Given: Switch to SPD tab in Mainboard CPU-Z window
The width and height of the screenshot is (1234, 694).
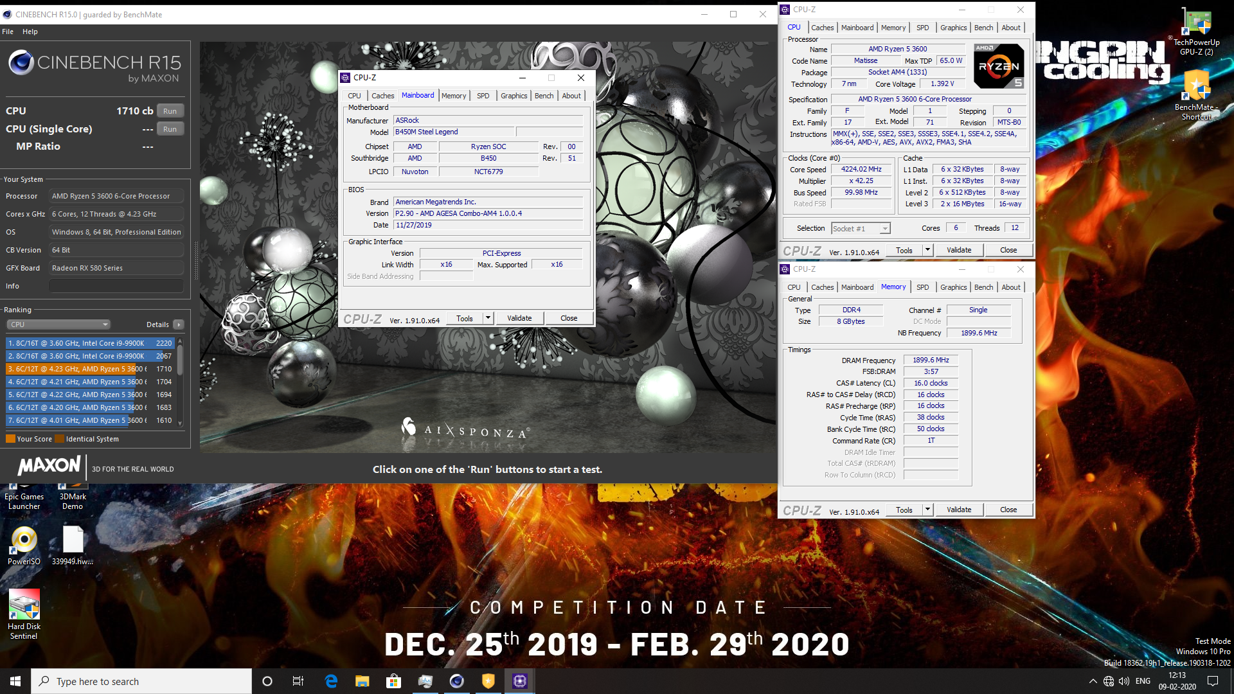Looking at the screenshot, I should [x=483, y=96].
